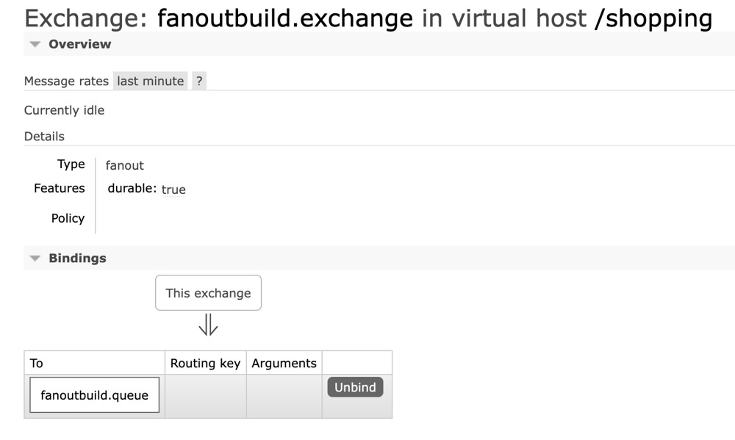
Task: Click the 'To' column header
Action: pos(37,363)
